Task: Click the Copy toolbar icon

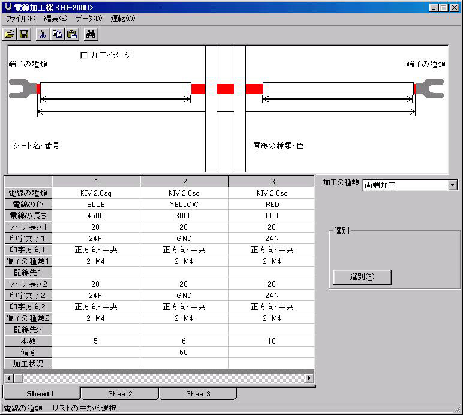Action: (x=58, y=34)
